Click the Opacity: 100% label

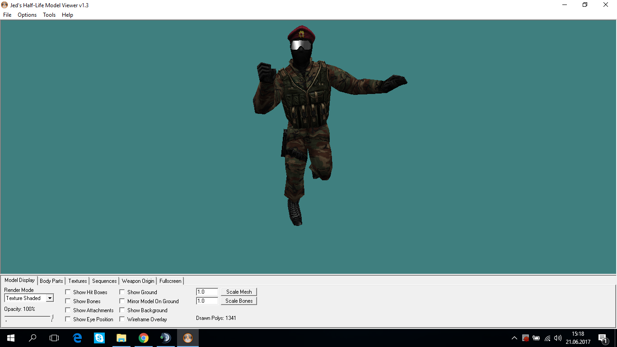(x=19, y=309)
